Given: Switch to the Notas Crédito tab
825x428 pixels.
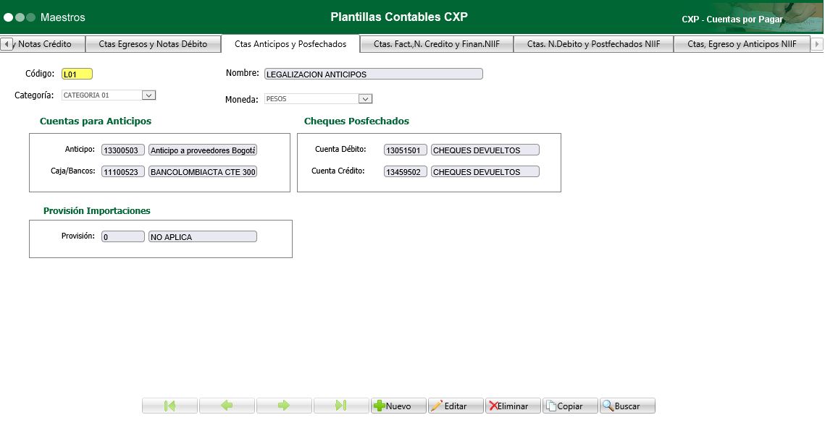Looking at the screenshot, I should (x=49, y=44).
